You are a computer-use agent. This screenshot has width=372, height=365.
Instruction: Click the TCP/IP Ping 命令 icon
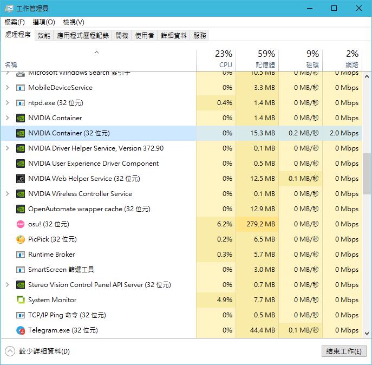pyautogui.click(x=21, y=315)
